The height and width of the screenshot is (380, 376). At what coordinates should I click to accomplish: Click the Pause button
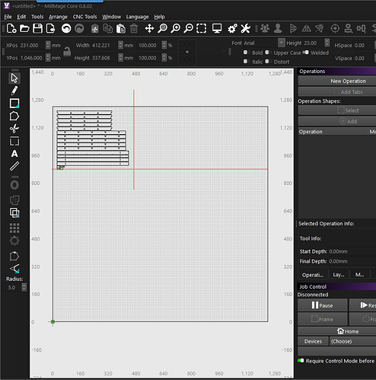pyautogui.click(x=322, y=305)
